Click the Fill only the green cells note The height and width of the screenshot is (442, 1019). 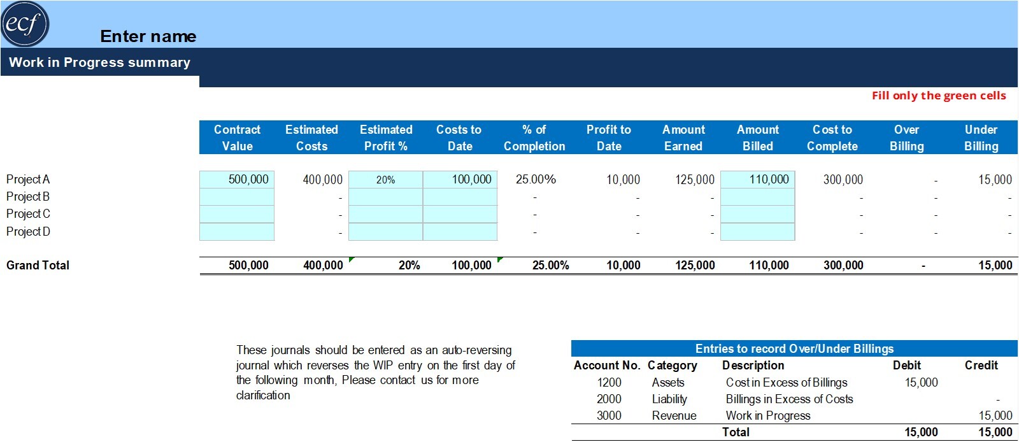click(x=939, y=96)
